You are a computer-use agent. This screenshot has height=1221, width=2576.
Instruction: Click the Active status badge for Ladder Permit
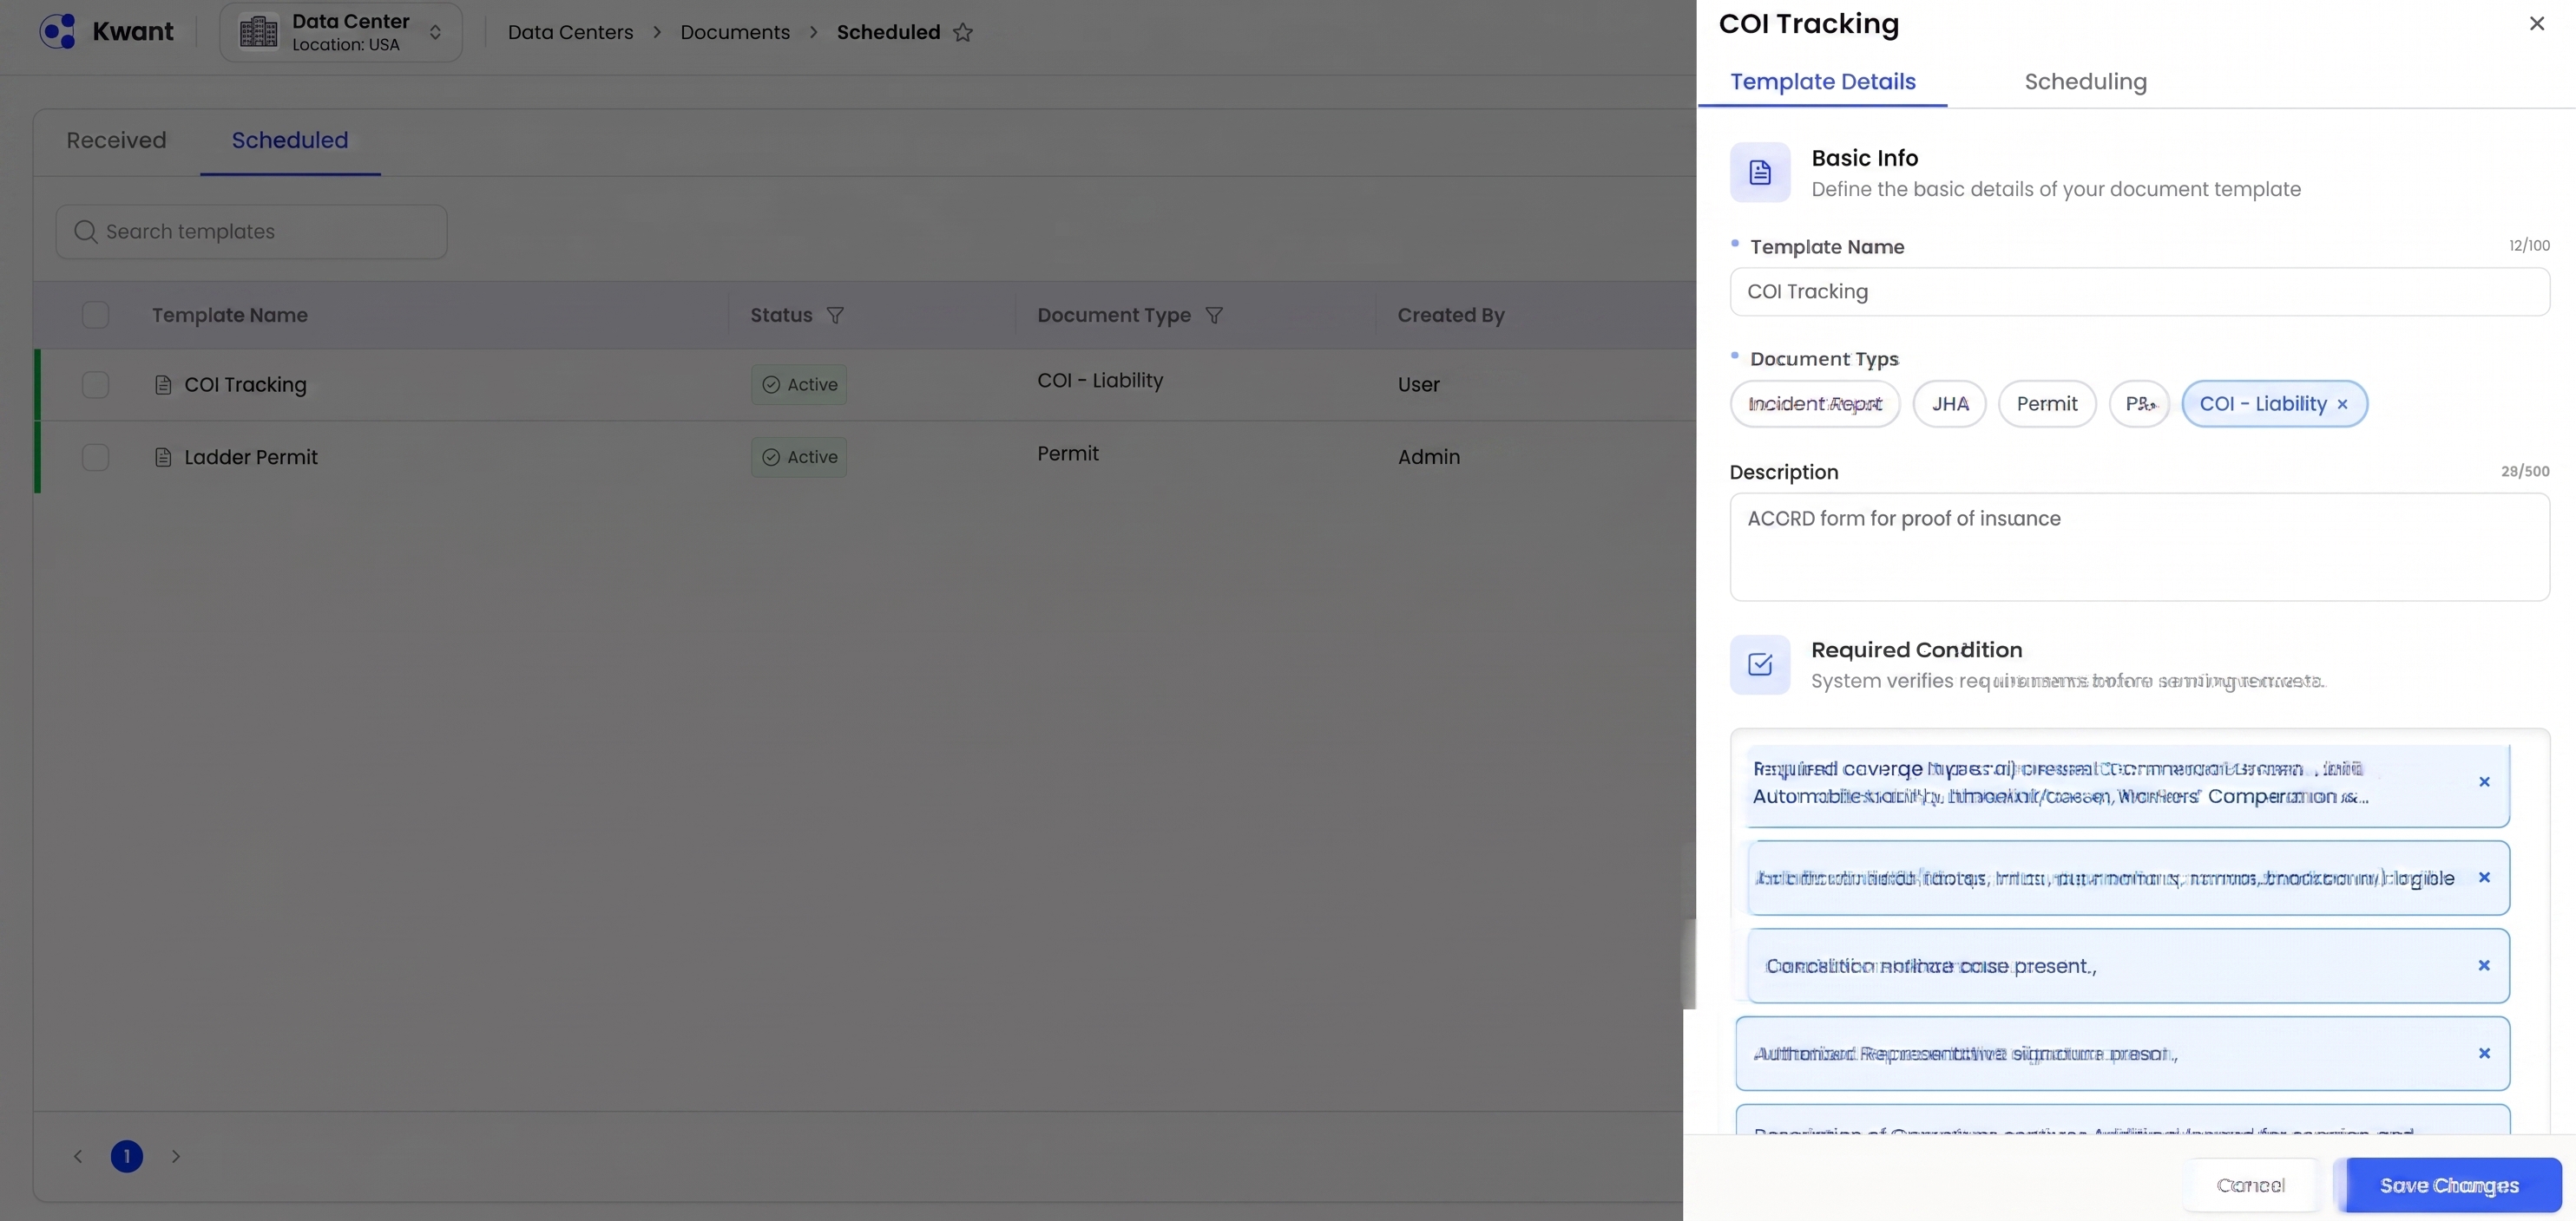(799, 457)
